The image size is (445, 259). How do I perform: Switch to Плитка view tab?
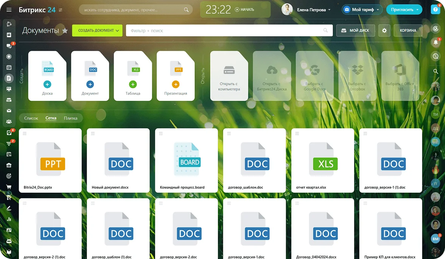coord(70,118)
